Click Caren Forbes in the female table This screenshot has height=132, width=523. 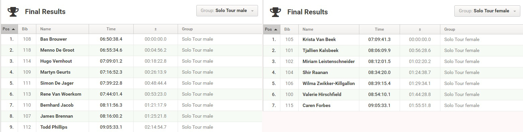click(316, 105)
